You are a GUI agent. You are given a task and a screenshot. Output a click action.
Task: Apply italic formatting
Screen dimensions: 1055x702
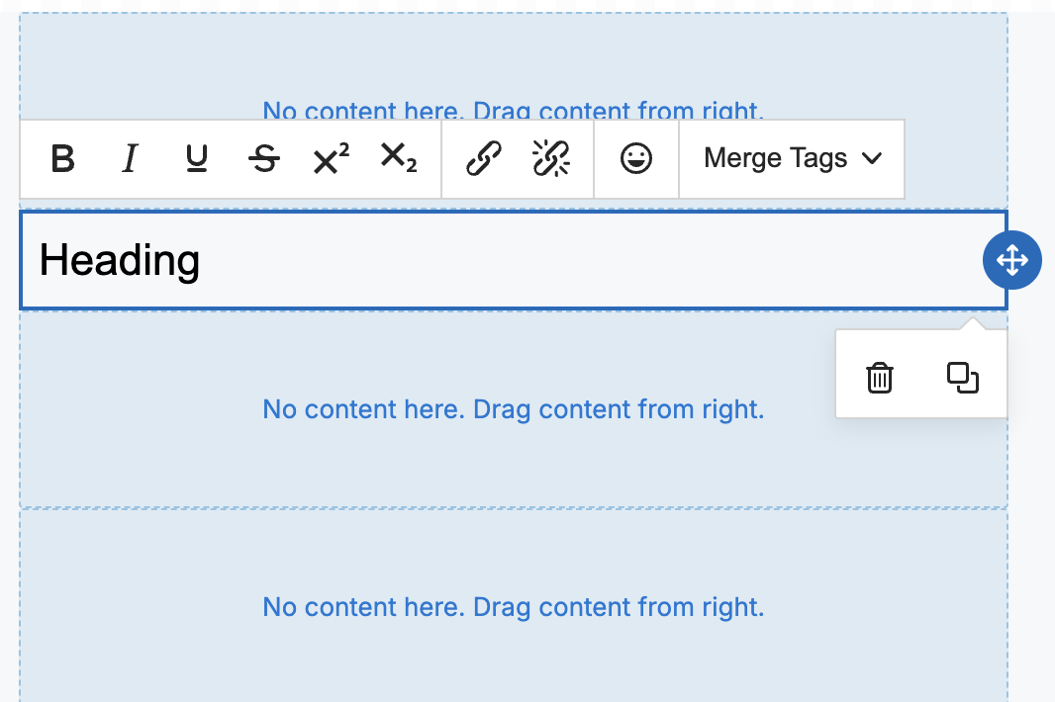point(129,159)
